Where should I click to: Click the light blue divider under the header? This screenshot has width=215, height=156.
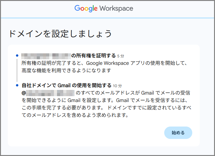tap(107, 18)
